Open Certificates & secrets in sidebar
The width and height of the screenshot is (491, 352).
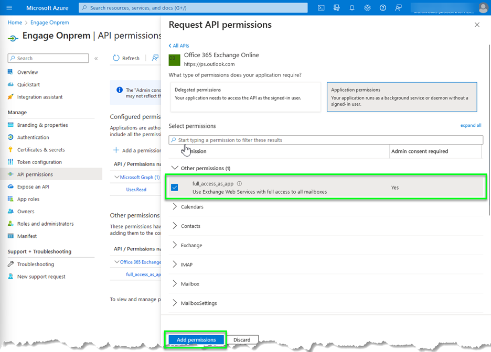41,150
